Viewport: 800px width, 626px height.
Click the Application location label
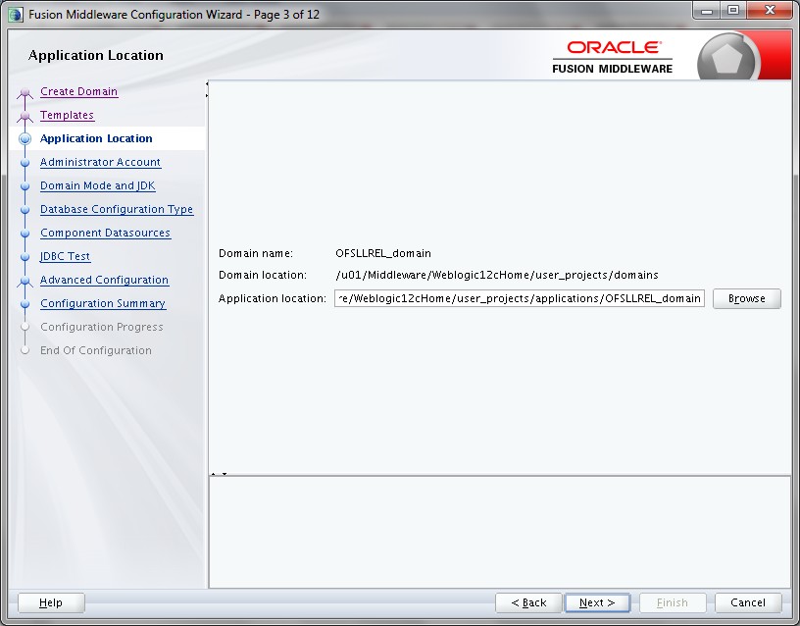pyautogui.click(x=273, y=298)
